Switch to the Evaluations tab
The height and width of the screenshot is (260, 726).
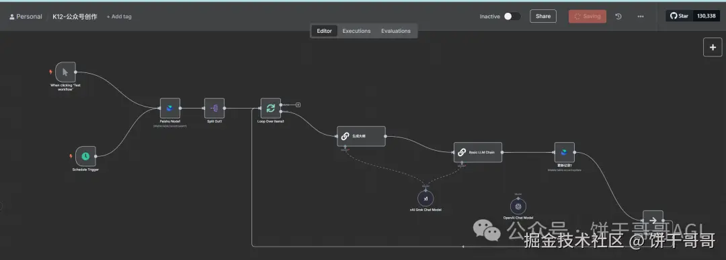point(396,31)
